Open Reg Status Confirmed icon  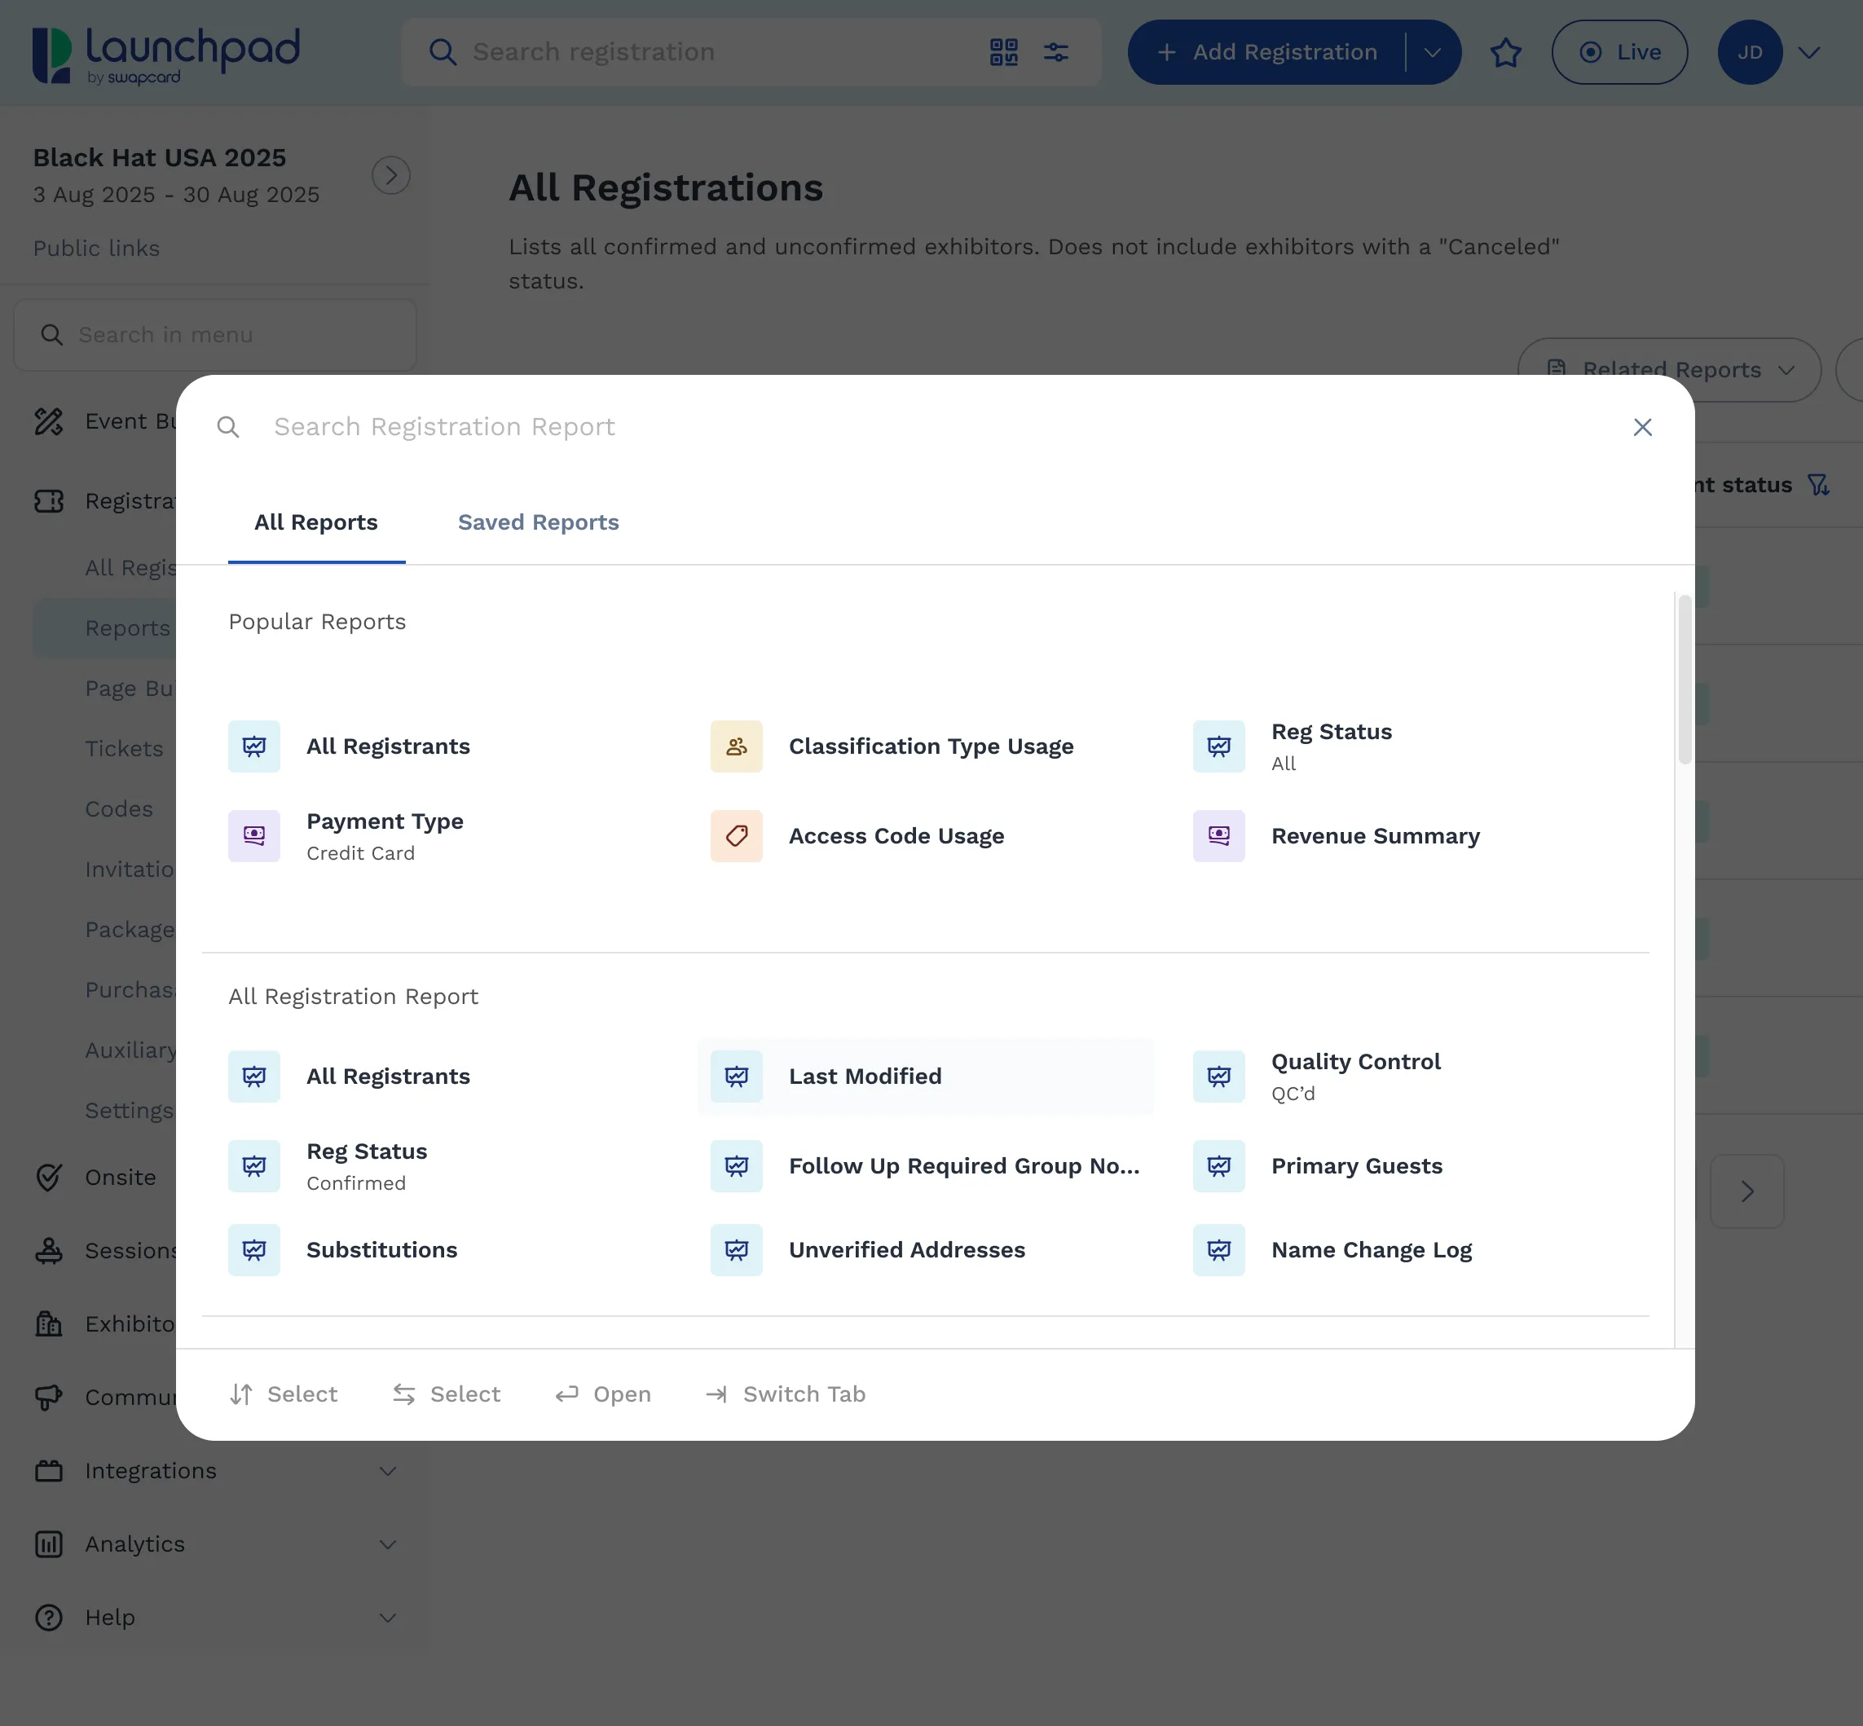254,1165
